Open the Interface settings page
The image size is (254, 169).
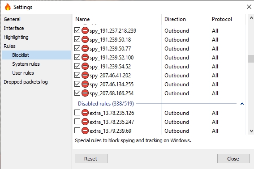pos(14,28)
